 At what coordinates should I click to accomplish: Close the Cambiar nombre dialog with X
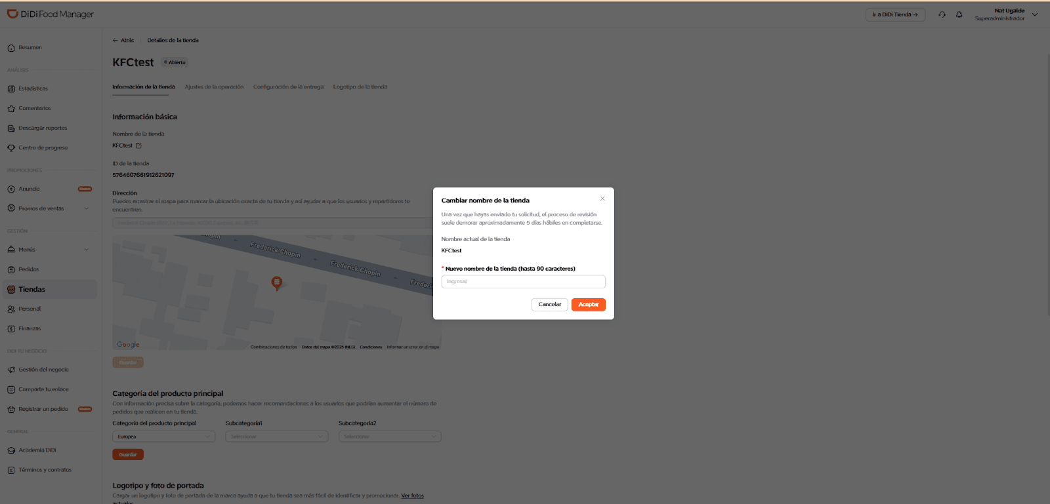602,199
